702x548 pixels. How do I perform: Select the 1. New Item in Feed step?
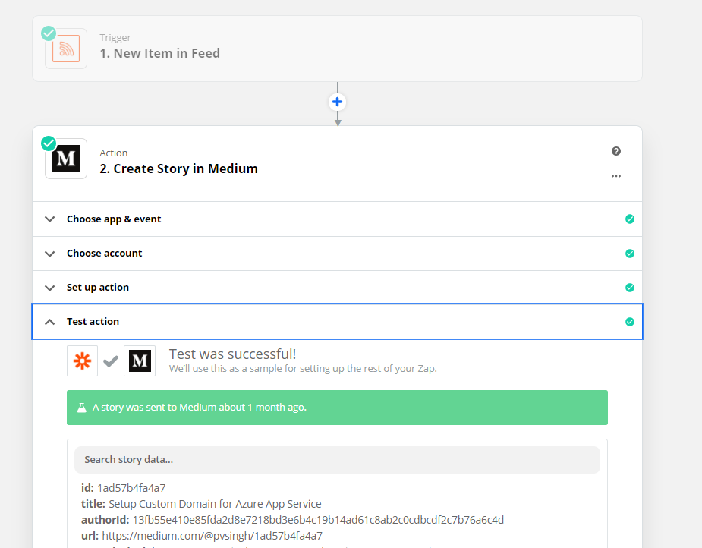click(160, 53)
